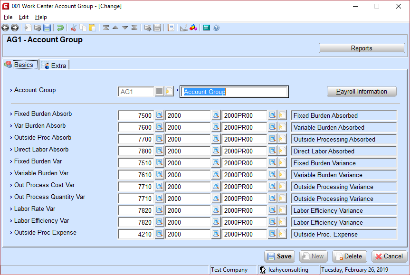Click the user icon in status bar
The width and height of the screenshot is (410, 275).
pyautogui.click(x=263, y=270)
